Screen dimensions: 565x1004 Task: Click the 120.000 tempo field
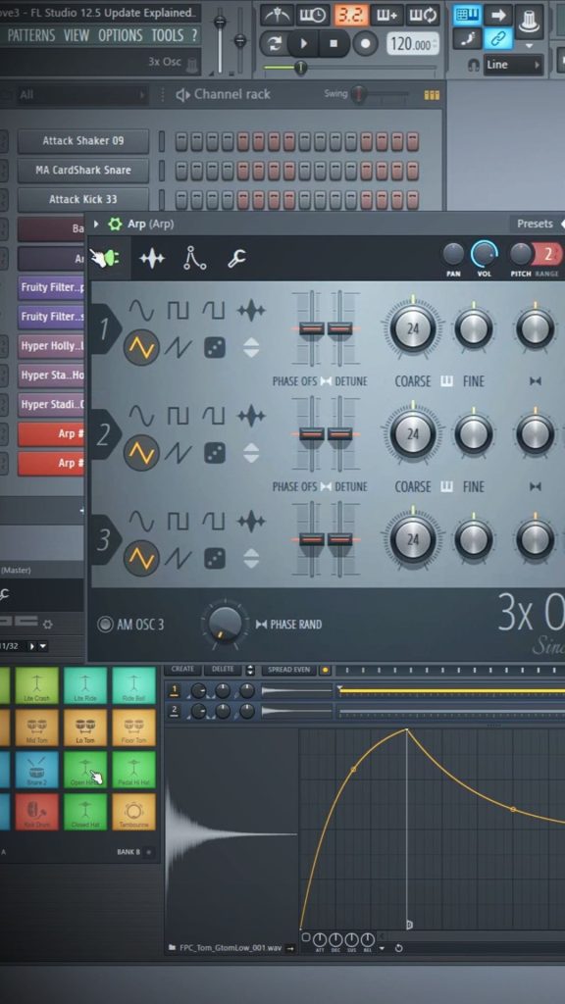pyautogui.click(x=413, y=44)
